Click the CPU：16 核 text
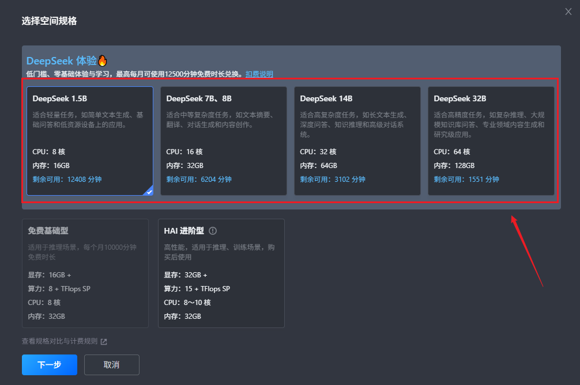The width and height of the screenshot is (580, 385). click(x=184, y=152)
